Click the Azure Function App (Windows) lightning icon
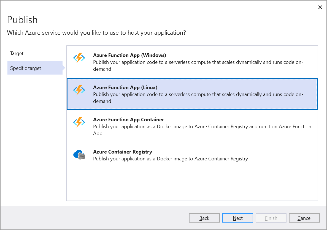The height and width of the screenshot is (230, 327). tap(79, 58)
